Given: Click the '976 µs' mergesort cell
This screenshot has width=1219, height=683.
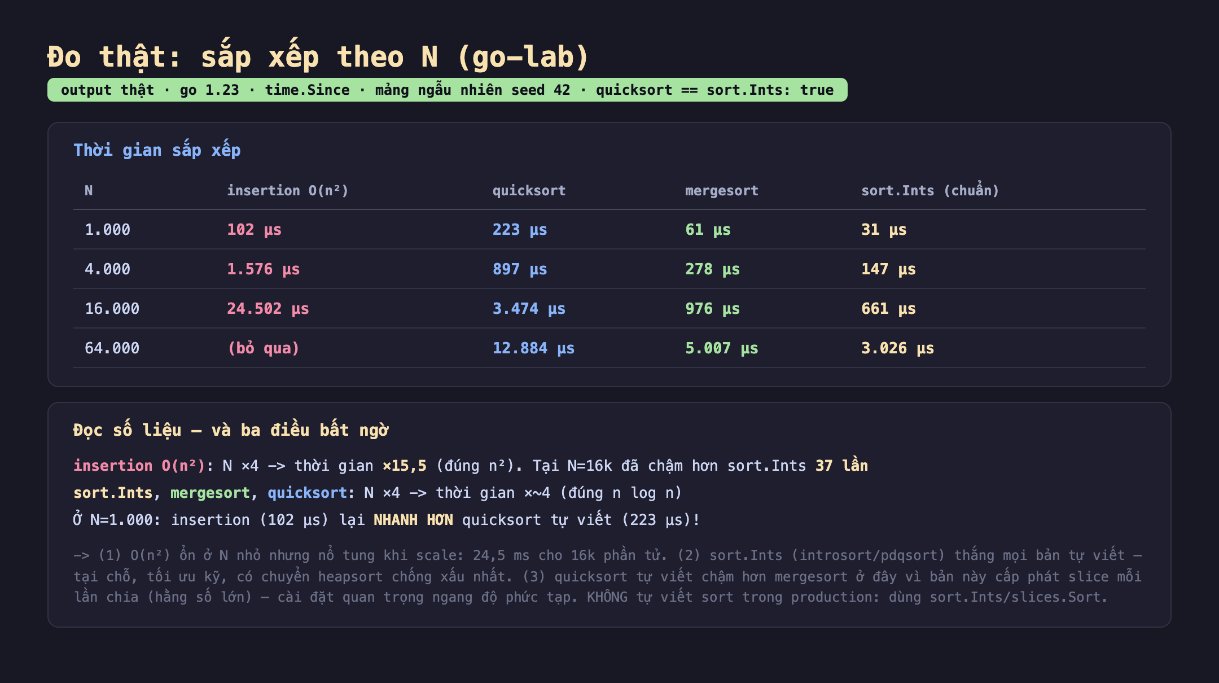Looking at the screenshot, I should (712, 309).
